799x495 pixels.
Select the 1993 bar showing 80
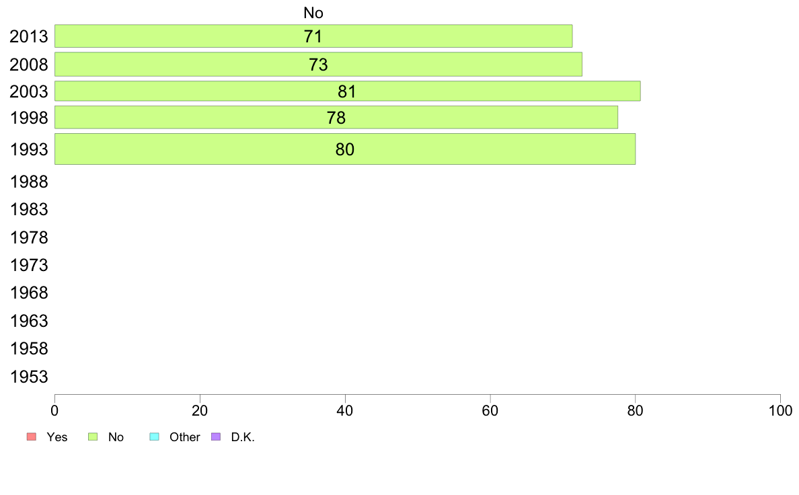point(345,149)
